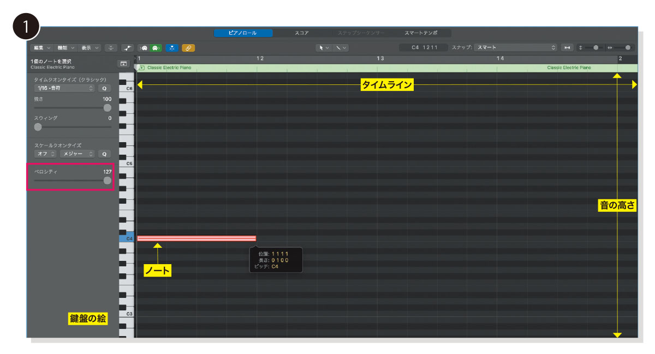Click the horizontal auto zoom button
This screenshot has height=354, width=655.
click(x=567, y=48)
